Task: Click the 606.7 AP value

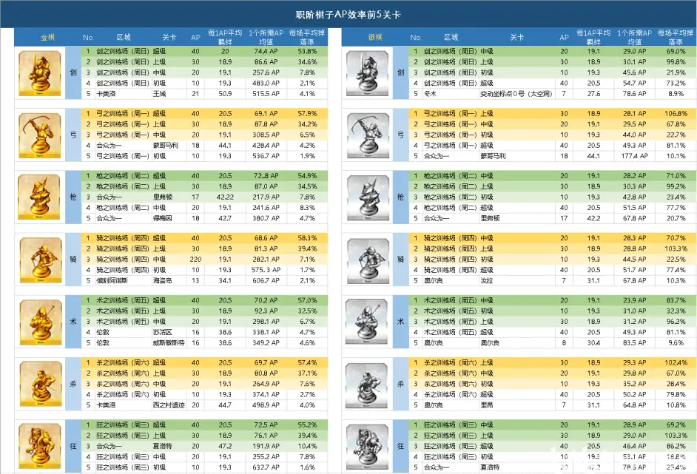Action: (x=266, y=280)
